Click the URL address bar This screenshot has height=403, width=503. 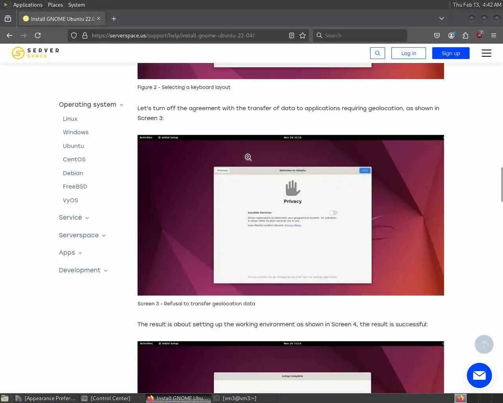tap(189, 35)
